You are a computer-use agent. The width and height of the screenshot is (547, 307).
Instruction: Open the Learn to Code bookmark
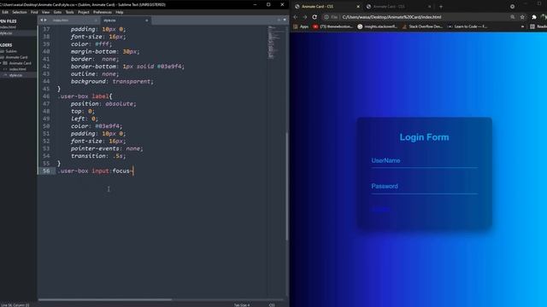click(468, 26)
